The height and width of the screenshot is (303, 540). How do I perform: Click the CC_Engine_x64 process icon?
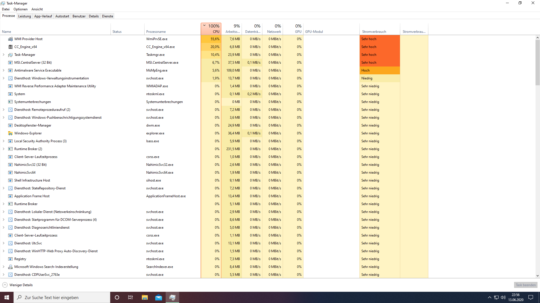[10, 47]
